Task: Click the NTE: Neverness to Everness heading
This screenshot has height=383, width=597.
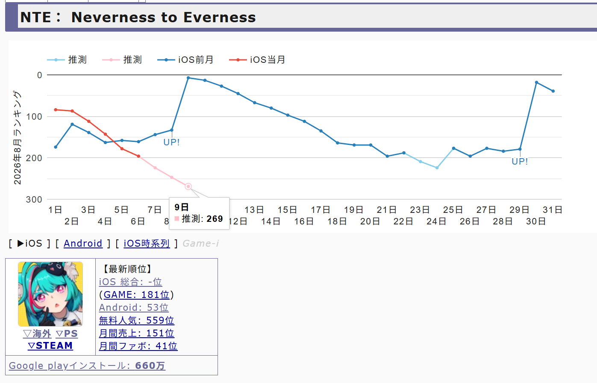Action: click(x=138, y=17)
